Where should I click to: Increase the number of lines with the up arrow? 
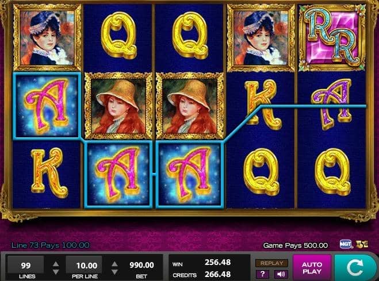[56, 264]
